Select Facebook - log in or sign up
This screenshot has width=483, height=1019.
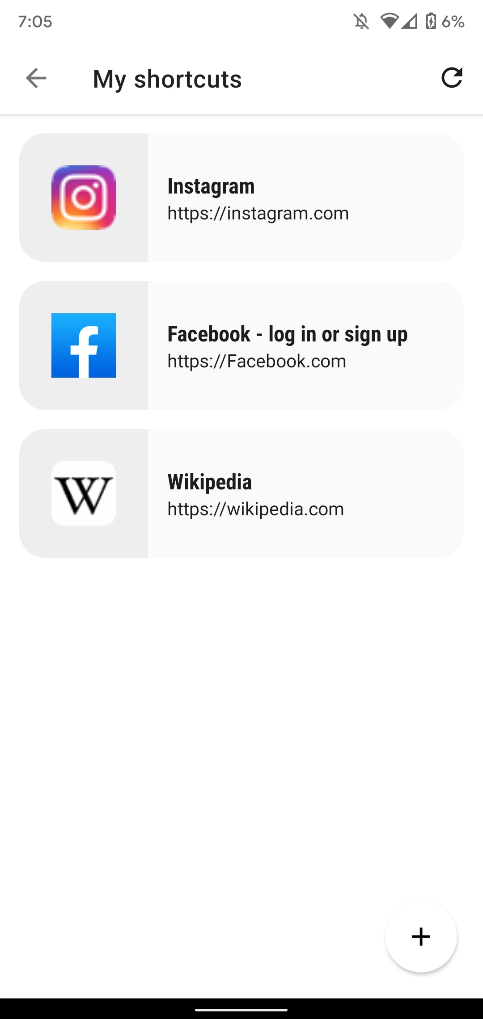tap(288, 334)
